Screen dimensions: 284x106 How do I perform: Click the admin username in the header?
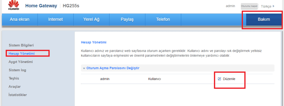click(x=230, y=6)
